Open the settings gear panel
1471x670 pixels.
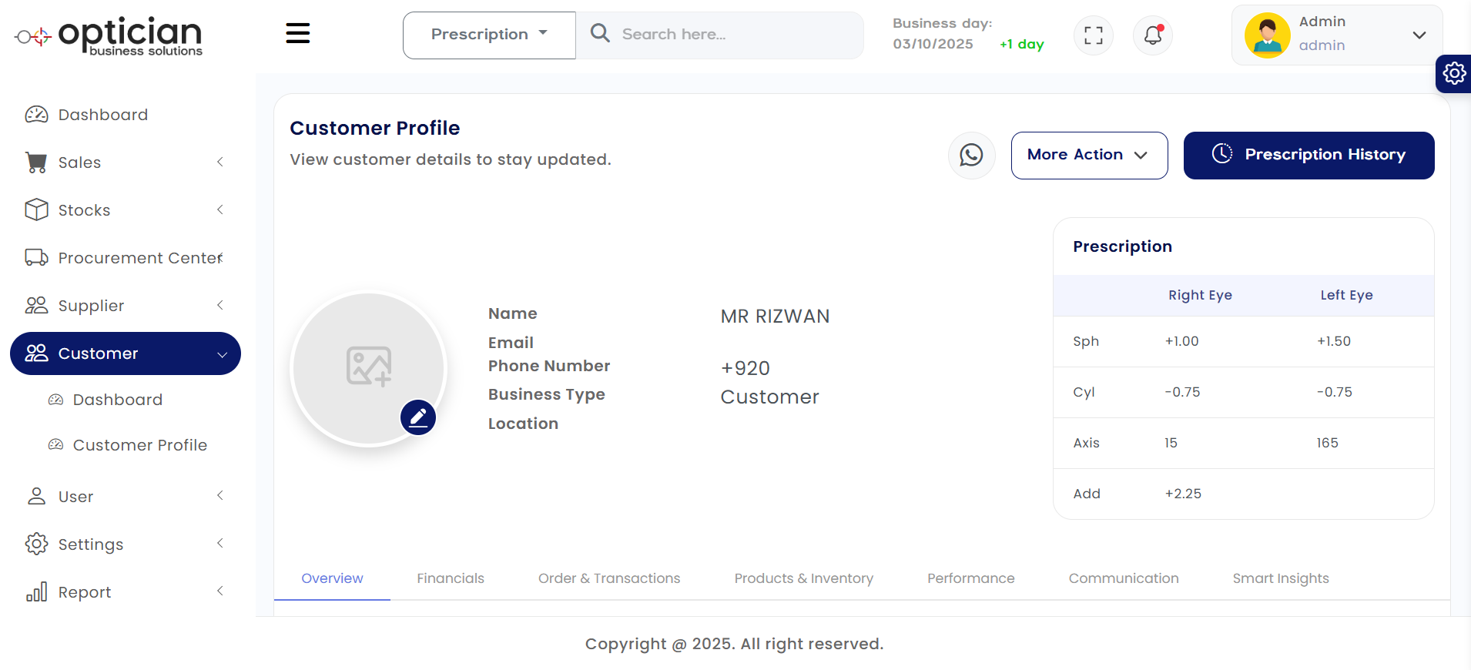pyautogui.click(x=1454, y=73)
